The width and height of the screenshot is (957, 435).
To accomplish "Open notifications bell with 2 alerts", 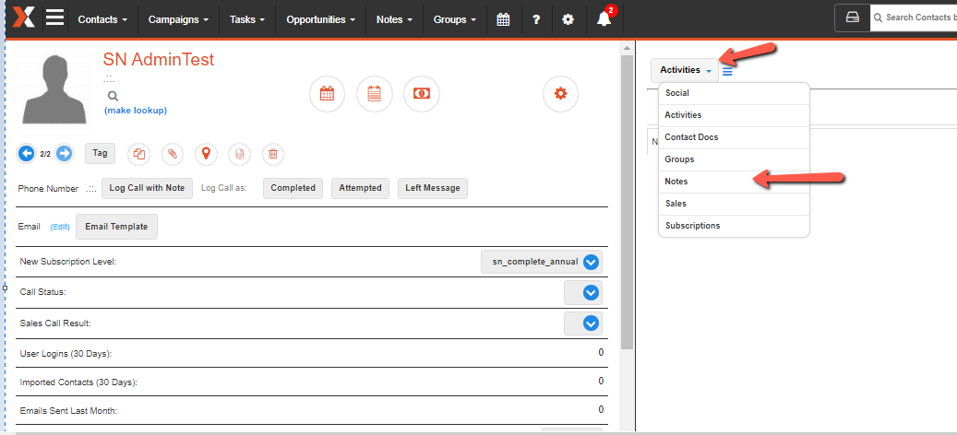I will tap(604, 19).
